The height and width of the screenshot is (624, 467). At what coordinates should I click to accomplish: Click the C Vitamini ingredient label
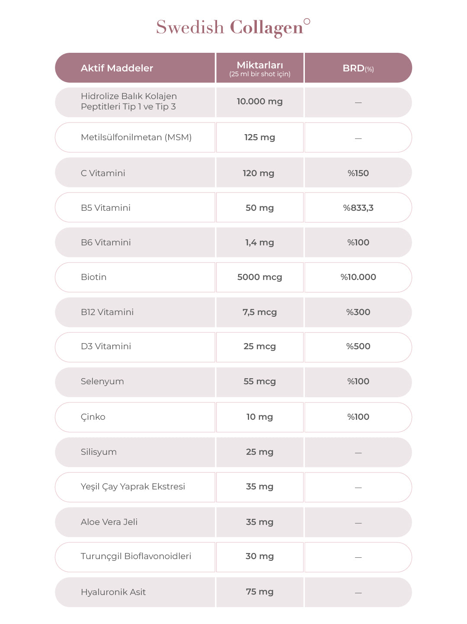[103, 173]
